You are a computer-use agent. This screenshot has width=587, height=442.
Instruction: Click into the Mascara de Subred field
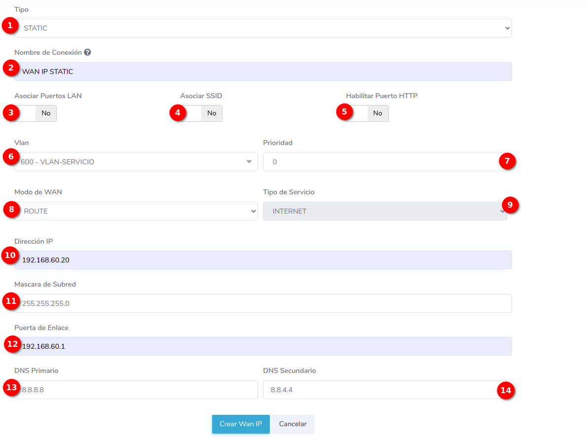coord(263,303)
